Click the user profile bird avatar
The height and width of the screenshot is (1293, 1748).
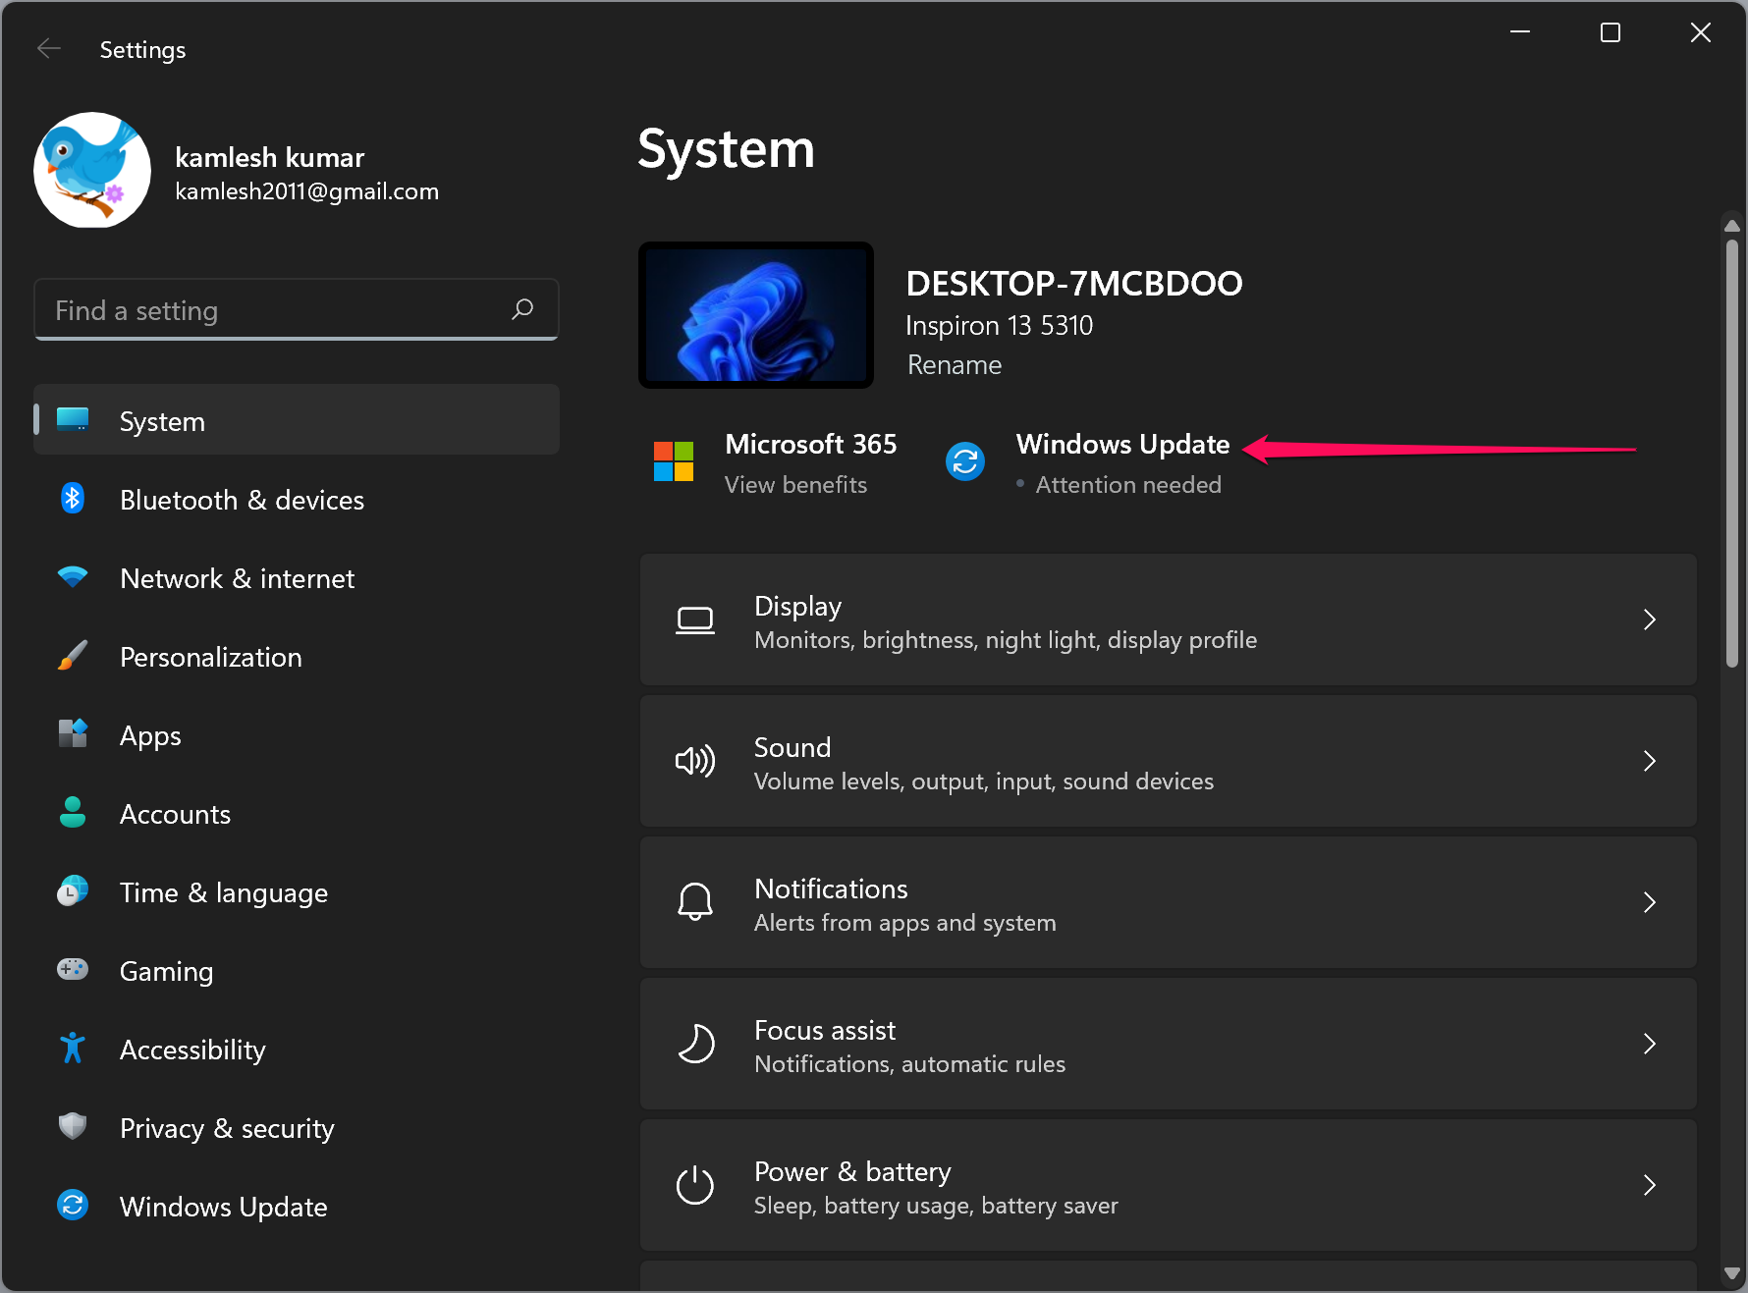[92, 170]
